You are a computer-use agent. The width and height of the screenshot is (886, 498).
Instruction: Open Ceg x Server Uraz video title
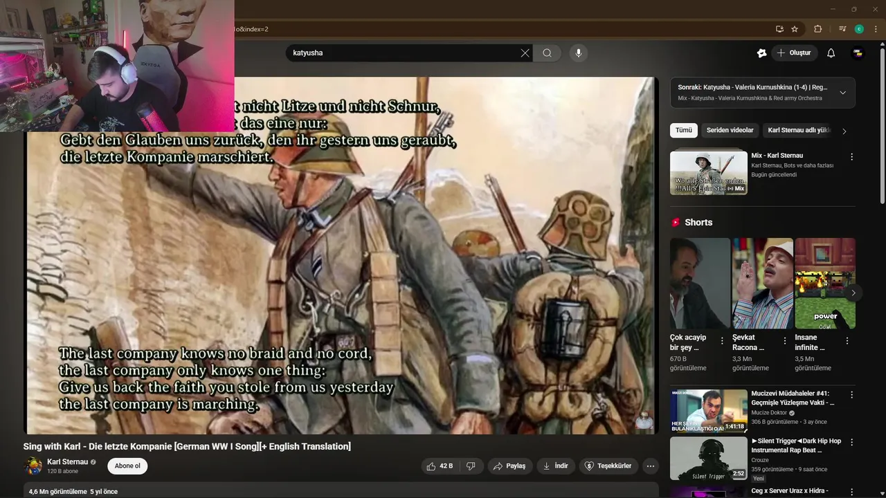pyautogui.click(x=789, y=491)
